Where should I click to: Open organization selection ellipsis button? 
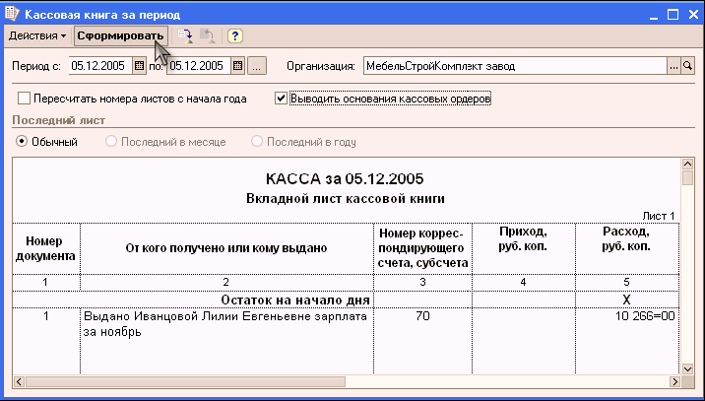[x=673, y=66]
